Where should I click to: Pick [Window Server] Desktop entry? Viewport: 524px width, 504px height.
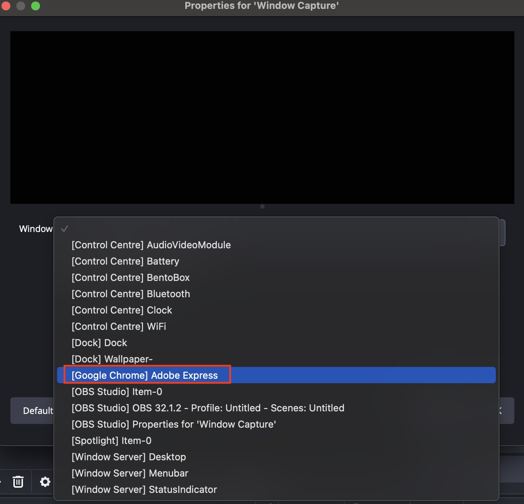point(276,457)
